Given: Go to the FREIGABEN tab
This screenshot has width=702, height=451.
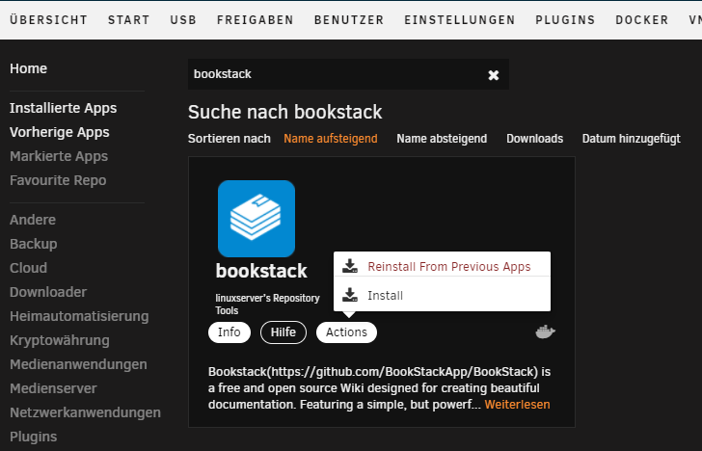Looking at the screenshot, I should [x=256, y=20].
